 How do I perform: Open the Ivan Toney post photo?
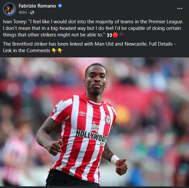94,122
